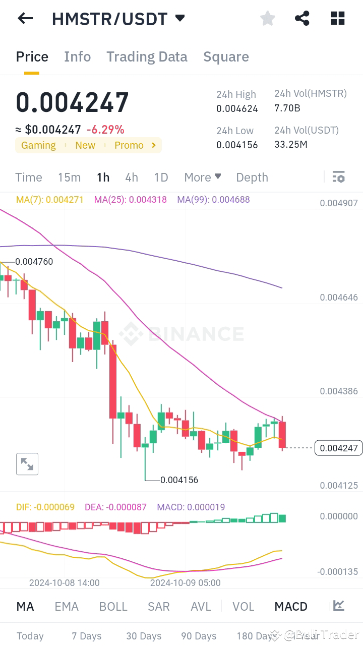View the Depth chart
The height and width of the screenshot is (646, 363).
coord(252,177)
